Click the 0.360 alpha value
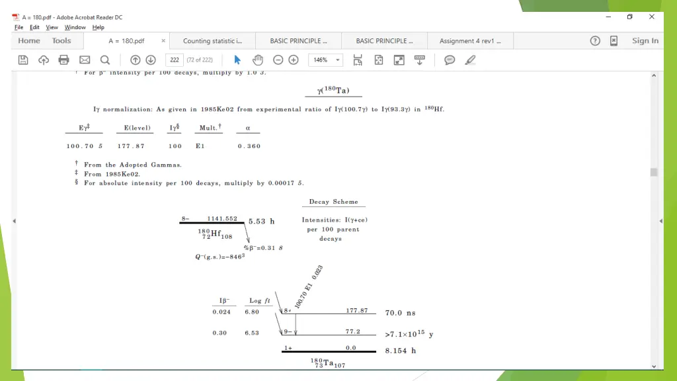This screenshot has width=677, height=381. [249, 146]
